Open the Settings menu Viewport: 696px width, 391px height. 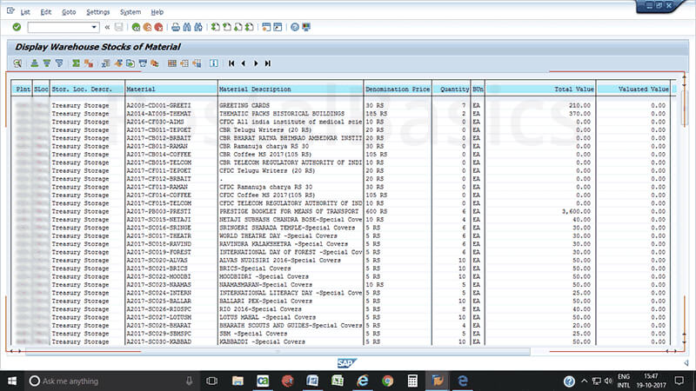pyautogui.click(x=98, y=12)
